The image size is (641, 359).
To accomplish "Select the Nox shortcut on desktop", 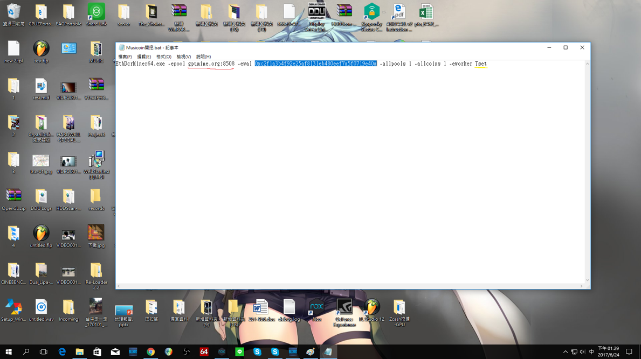I will pos(317,311).
